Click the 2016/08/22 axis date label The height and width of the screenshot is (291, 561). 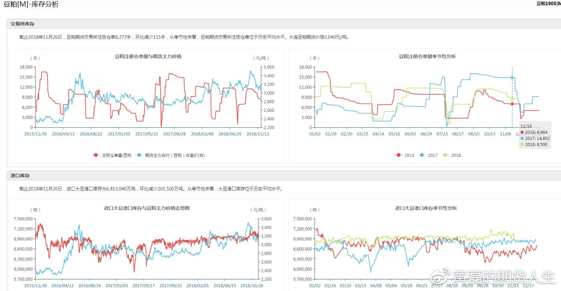click(x=91, y=134)
